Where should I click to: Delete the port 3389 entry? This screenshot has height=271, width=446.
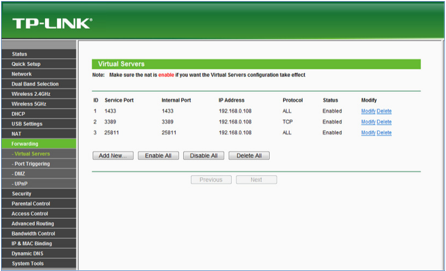coord(384,122)
